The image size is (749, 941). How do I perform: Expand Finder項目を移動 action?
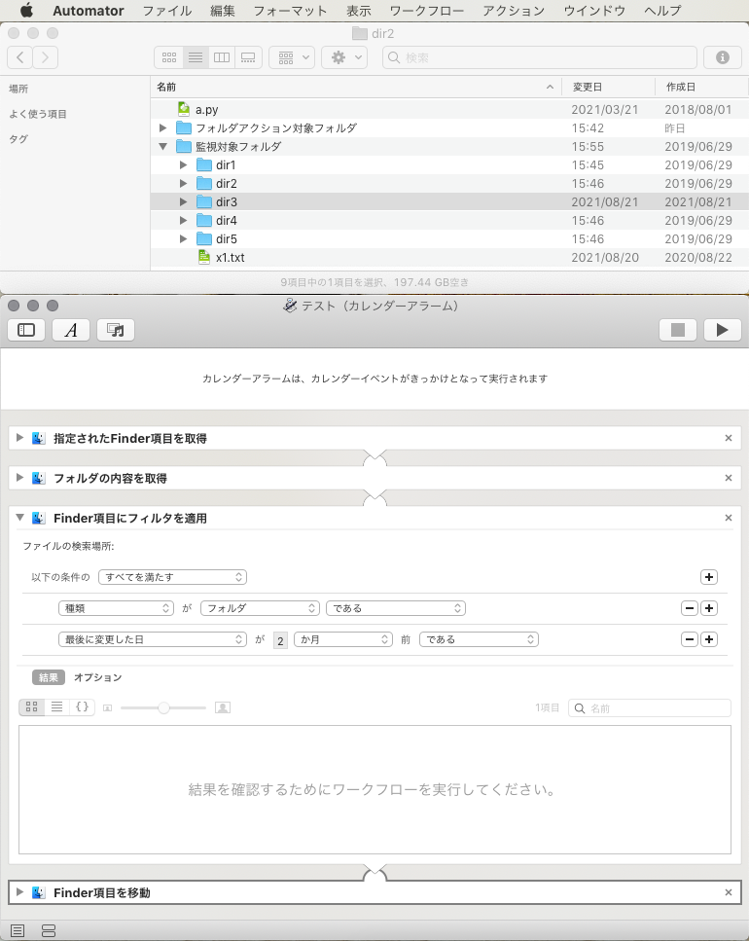click(19, 891)
